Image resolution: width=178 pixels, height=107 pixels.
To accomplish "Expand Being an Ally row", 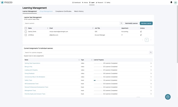I will click(151, 67).
